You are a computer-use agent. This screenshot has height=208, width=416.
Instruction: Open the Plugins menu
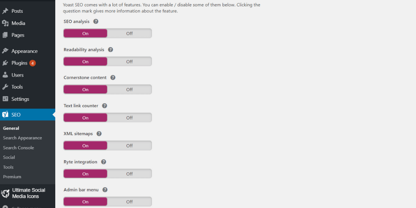click(19, 63)
